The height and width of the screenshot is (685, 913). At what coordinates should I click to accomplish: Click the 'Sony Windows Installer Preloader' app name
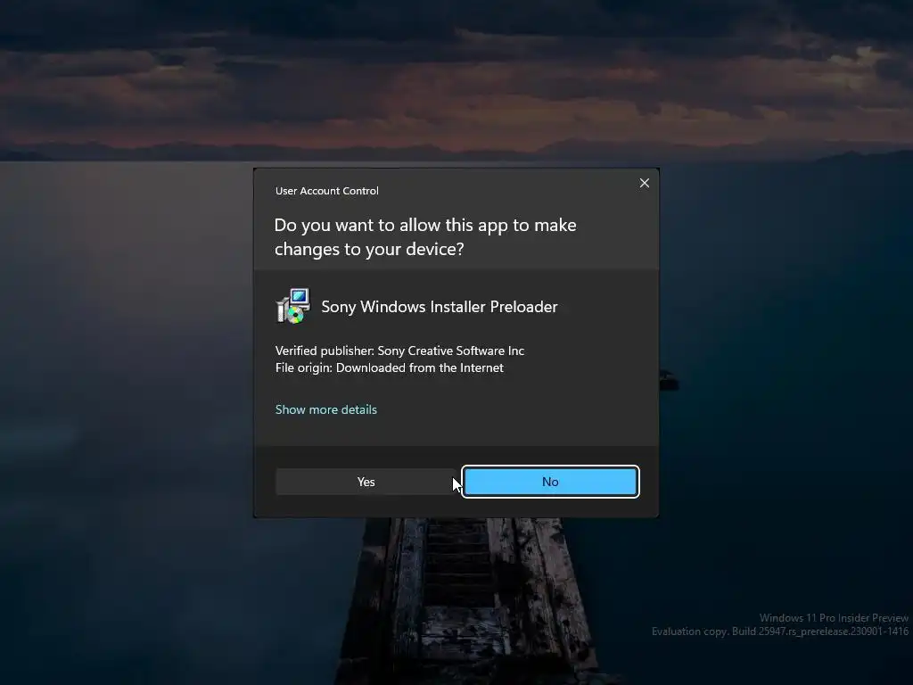(440, 307)
